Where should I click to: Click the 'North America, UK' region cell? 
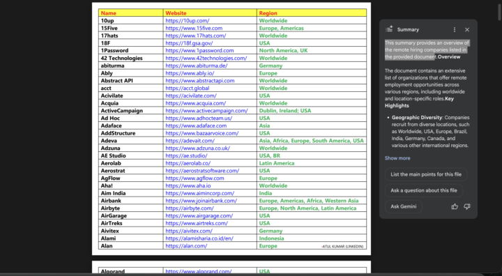tap(312, 51)
